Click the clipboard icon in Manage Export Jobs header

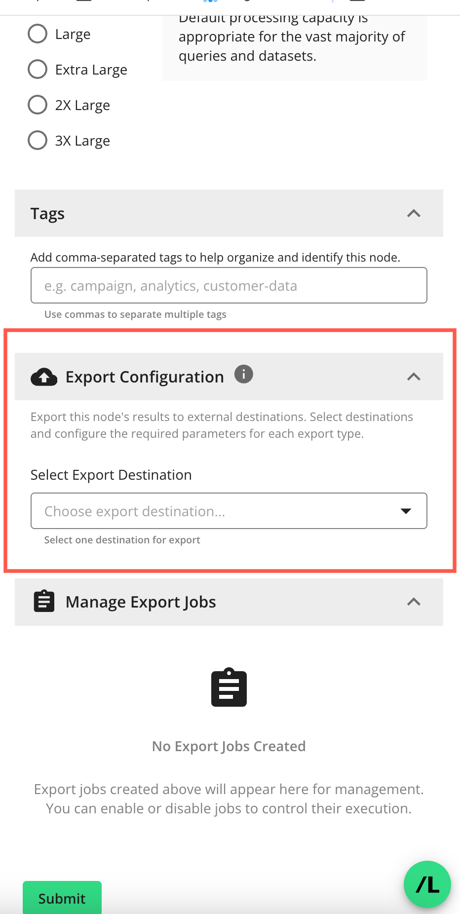tap(43, 602)
